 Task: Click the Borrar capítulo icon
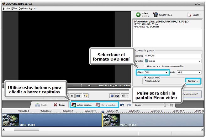point(98,105)
